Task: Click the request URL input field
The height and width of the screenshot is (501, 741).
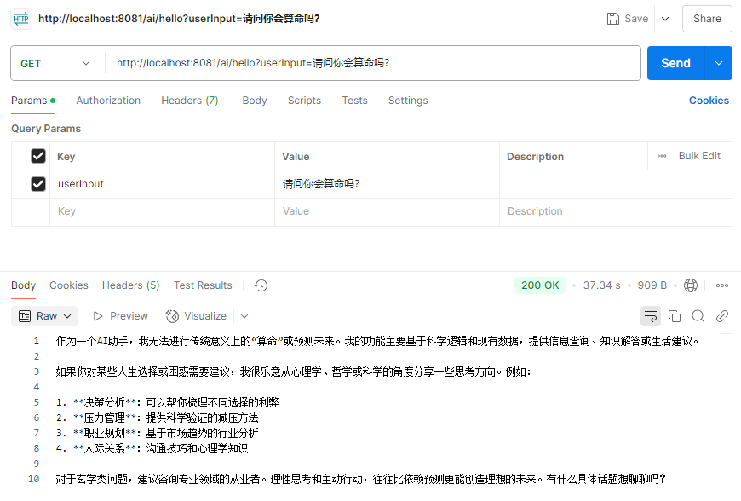Action: point(373,63)
